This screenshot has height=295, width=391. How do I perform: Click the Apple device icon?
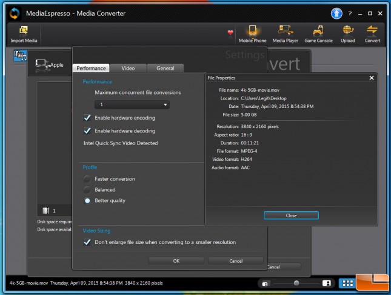pos(41,64)
